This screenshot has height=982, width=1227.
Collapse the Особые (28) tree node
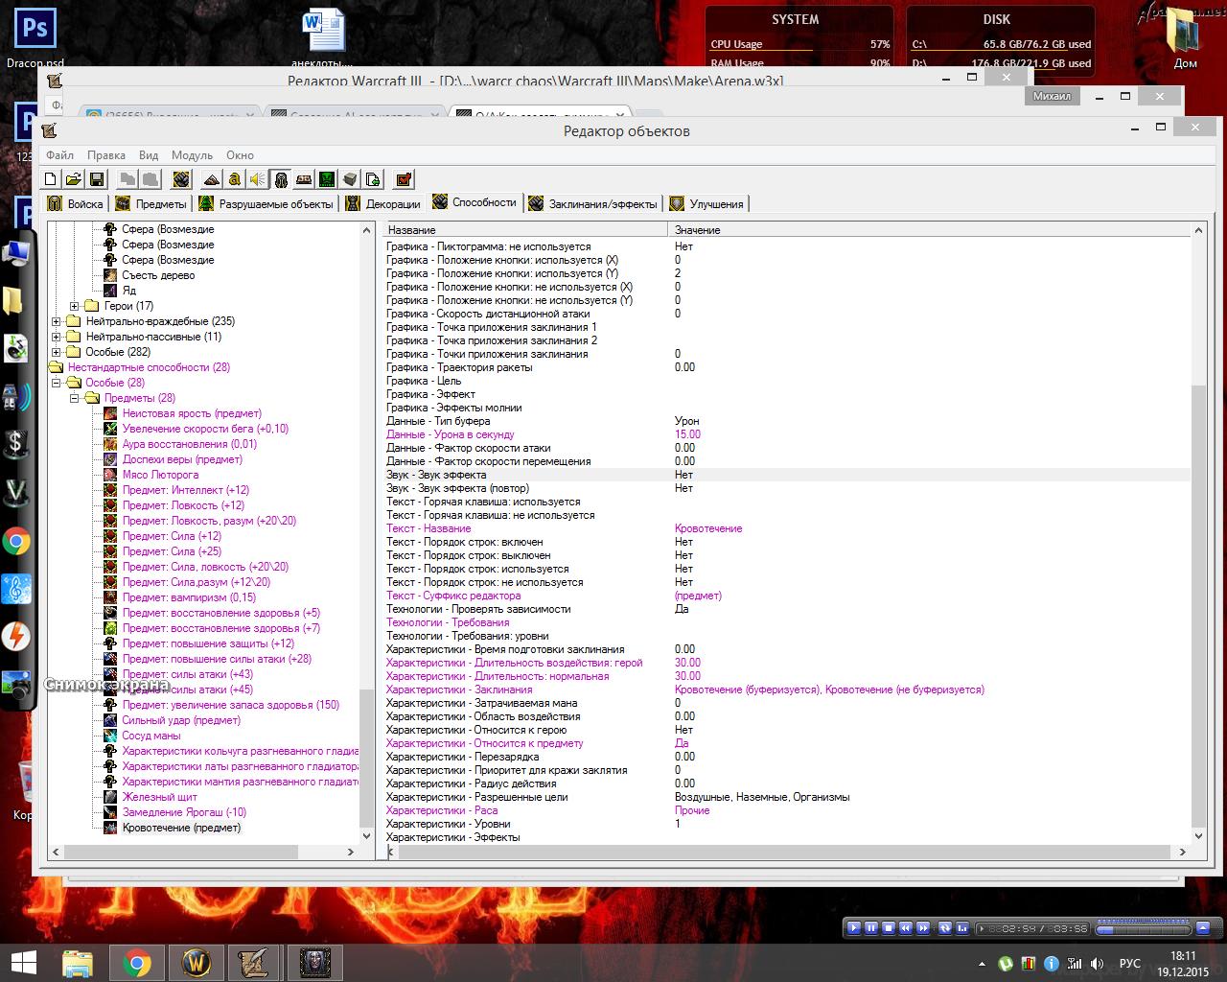tap(57, 383)
